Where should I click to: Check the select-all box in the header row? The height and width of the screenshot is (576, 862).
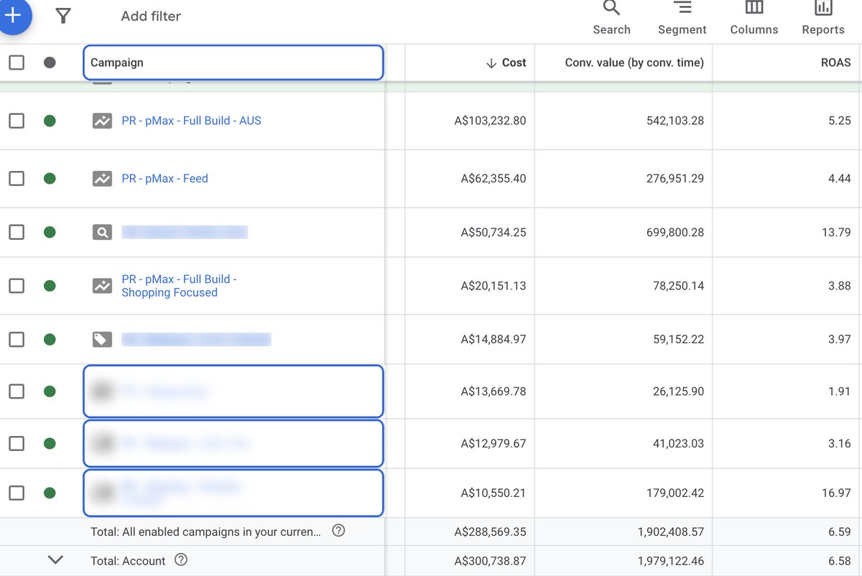17,62
